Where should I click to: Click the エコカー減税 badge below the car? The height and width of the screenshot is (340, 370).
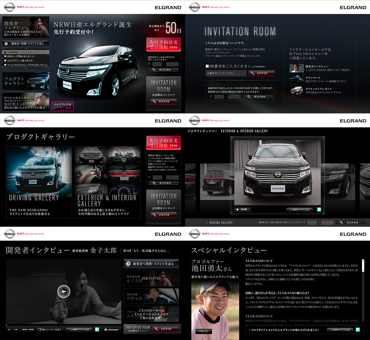click(63, 106)
